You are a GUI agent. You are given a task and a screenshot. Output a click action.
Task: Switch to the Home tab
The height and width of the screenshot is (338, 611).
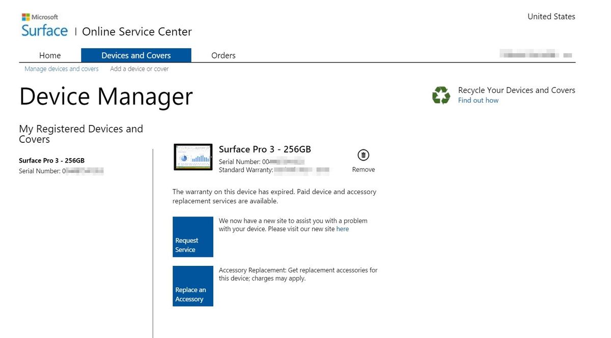tap(49, 55)
